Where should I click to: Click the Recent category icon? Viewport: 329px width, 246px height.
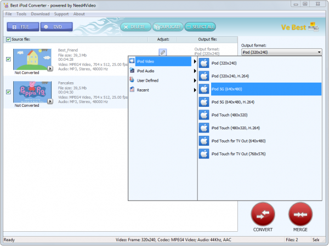pyautogui.click(x=132, y=90)
